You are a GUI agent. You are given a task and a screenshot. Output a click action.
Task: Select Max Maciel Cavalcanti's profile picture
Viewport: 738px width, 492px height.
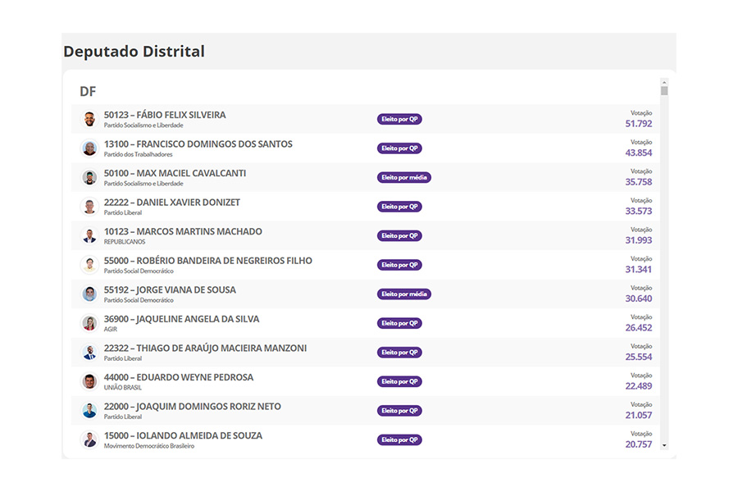pyautogui.click(x=89, y=178)
